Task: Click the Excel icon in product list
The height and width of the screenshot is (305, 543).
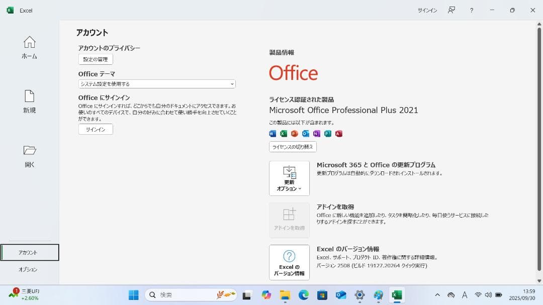Action: tap(284, 134)
